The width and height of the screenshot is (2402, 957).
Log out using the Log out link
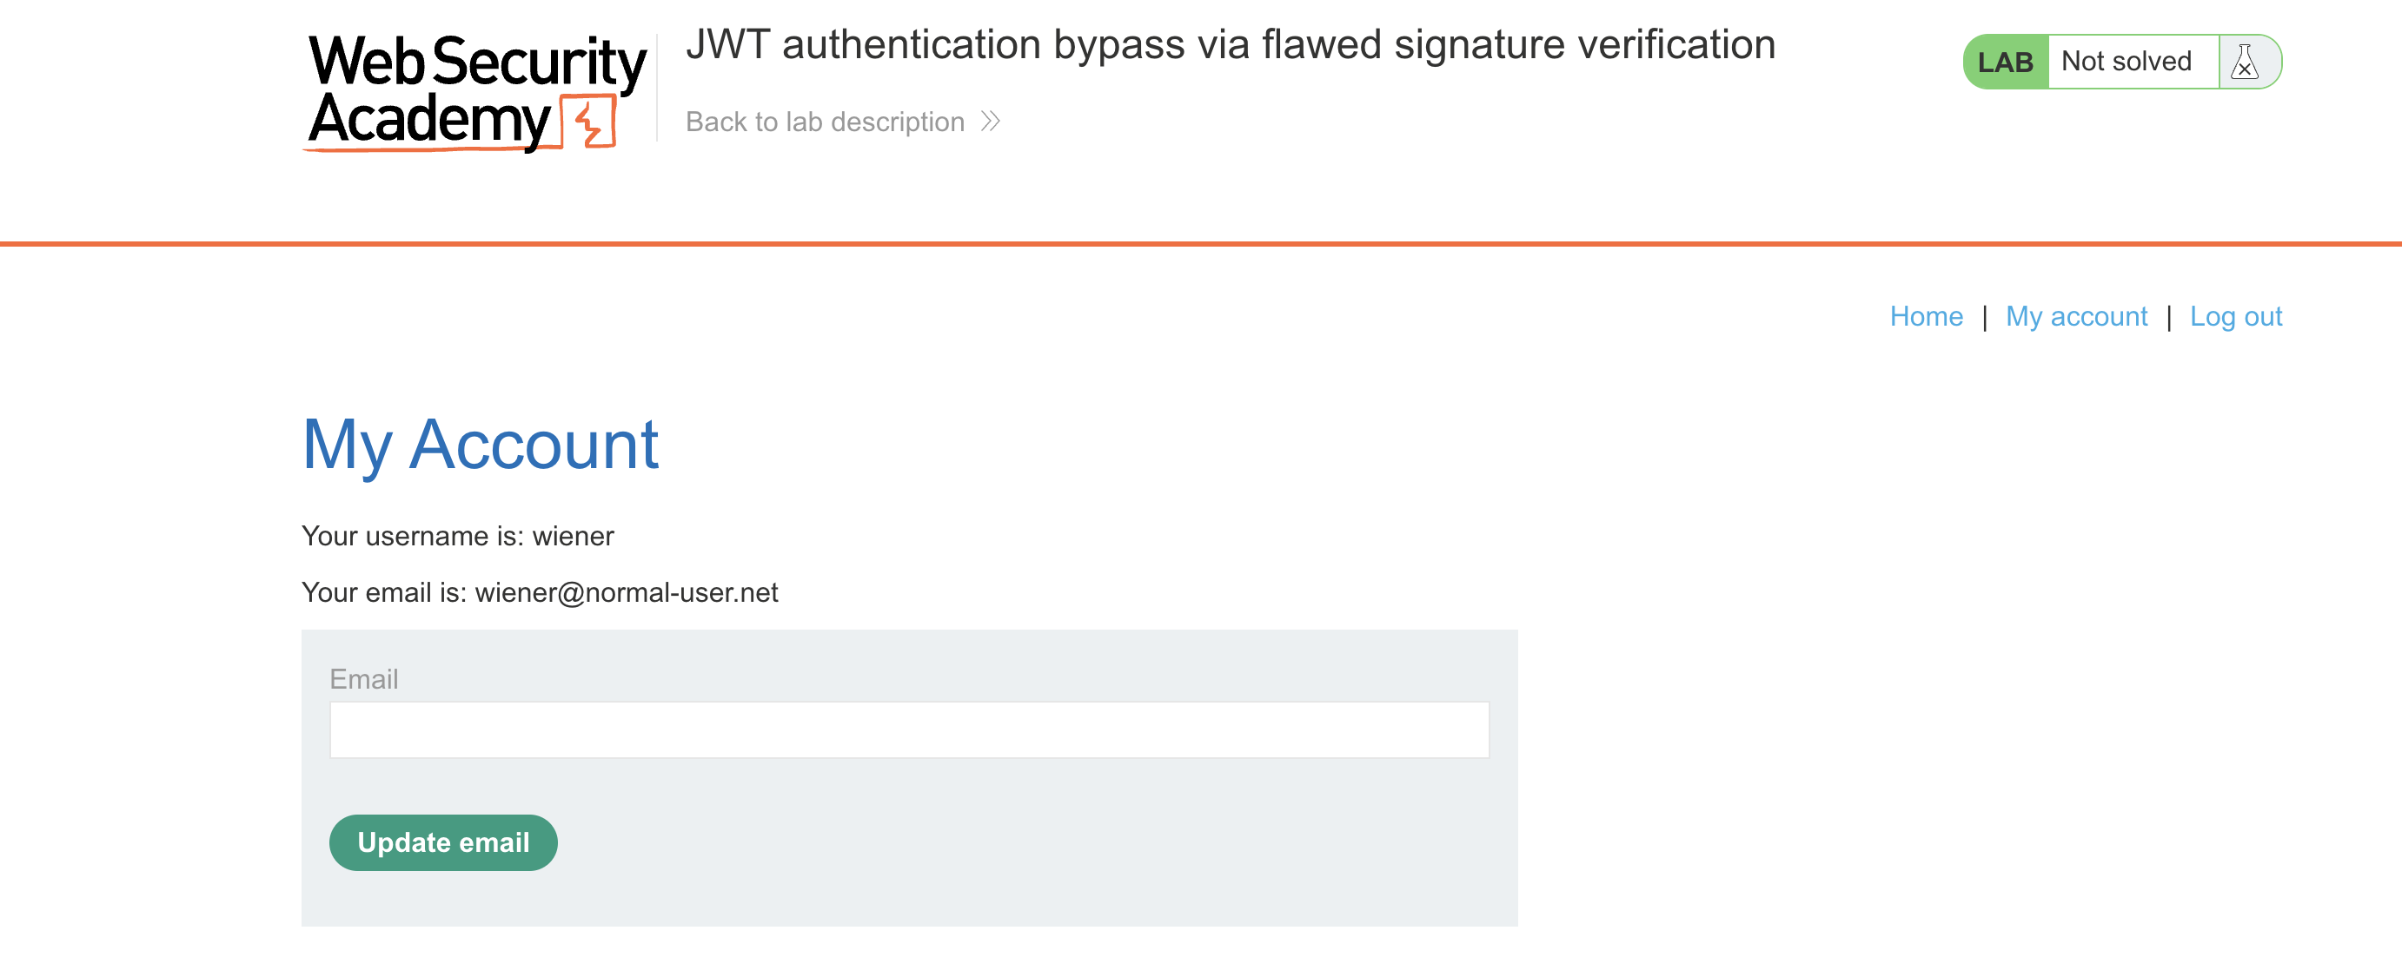coord(2235,317)
